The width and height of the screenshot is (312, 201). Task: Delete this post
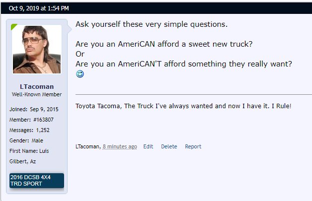[x=169, y=146]
